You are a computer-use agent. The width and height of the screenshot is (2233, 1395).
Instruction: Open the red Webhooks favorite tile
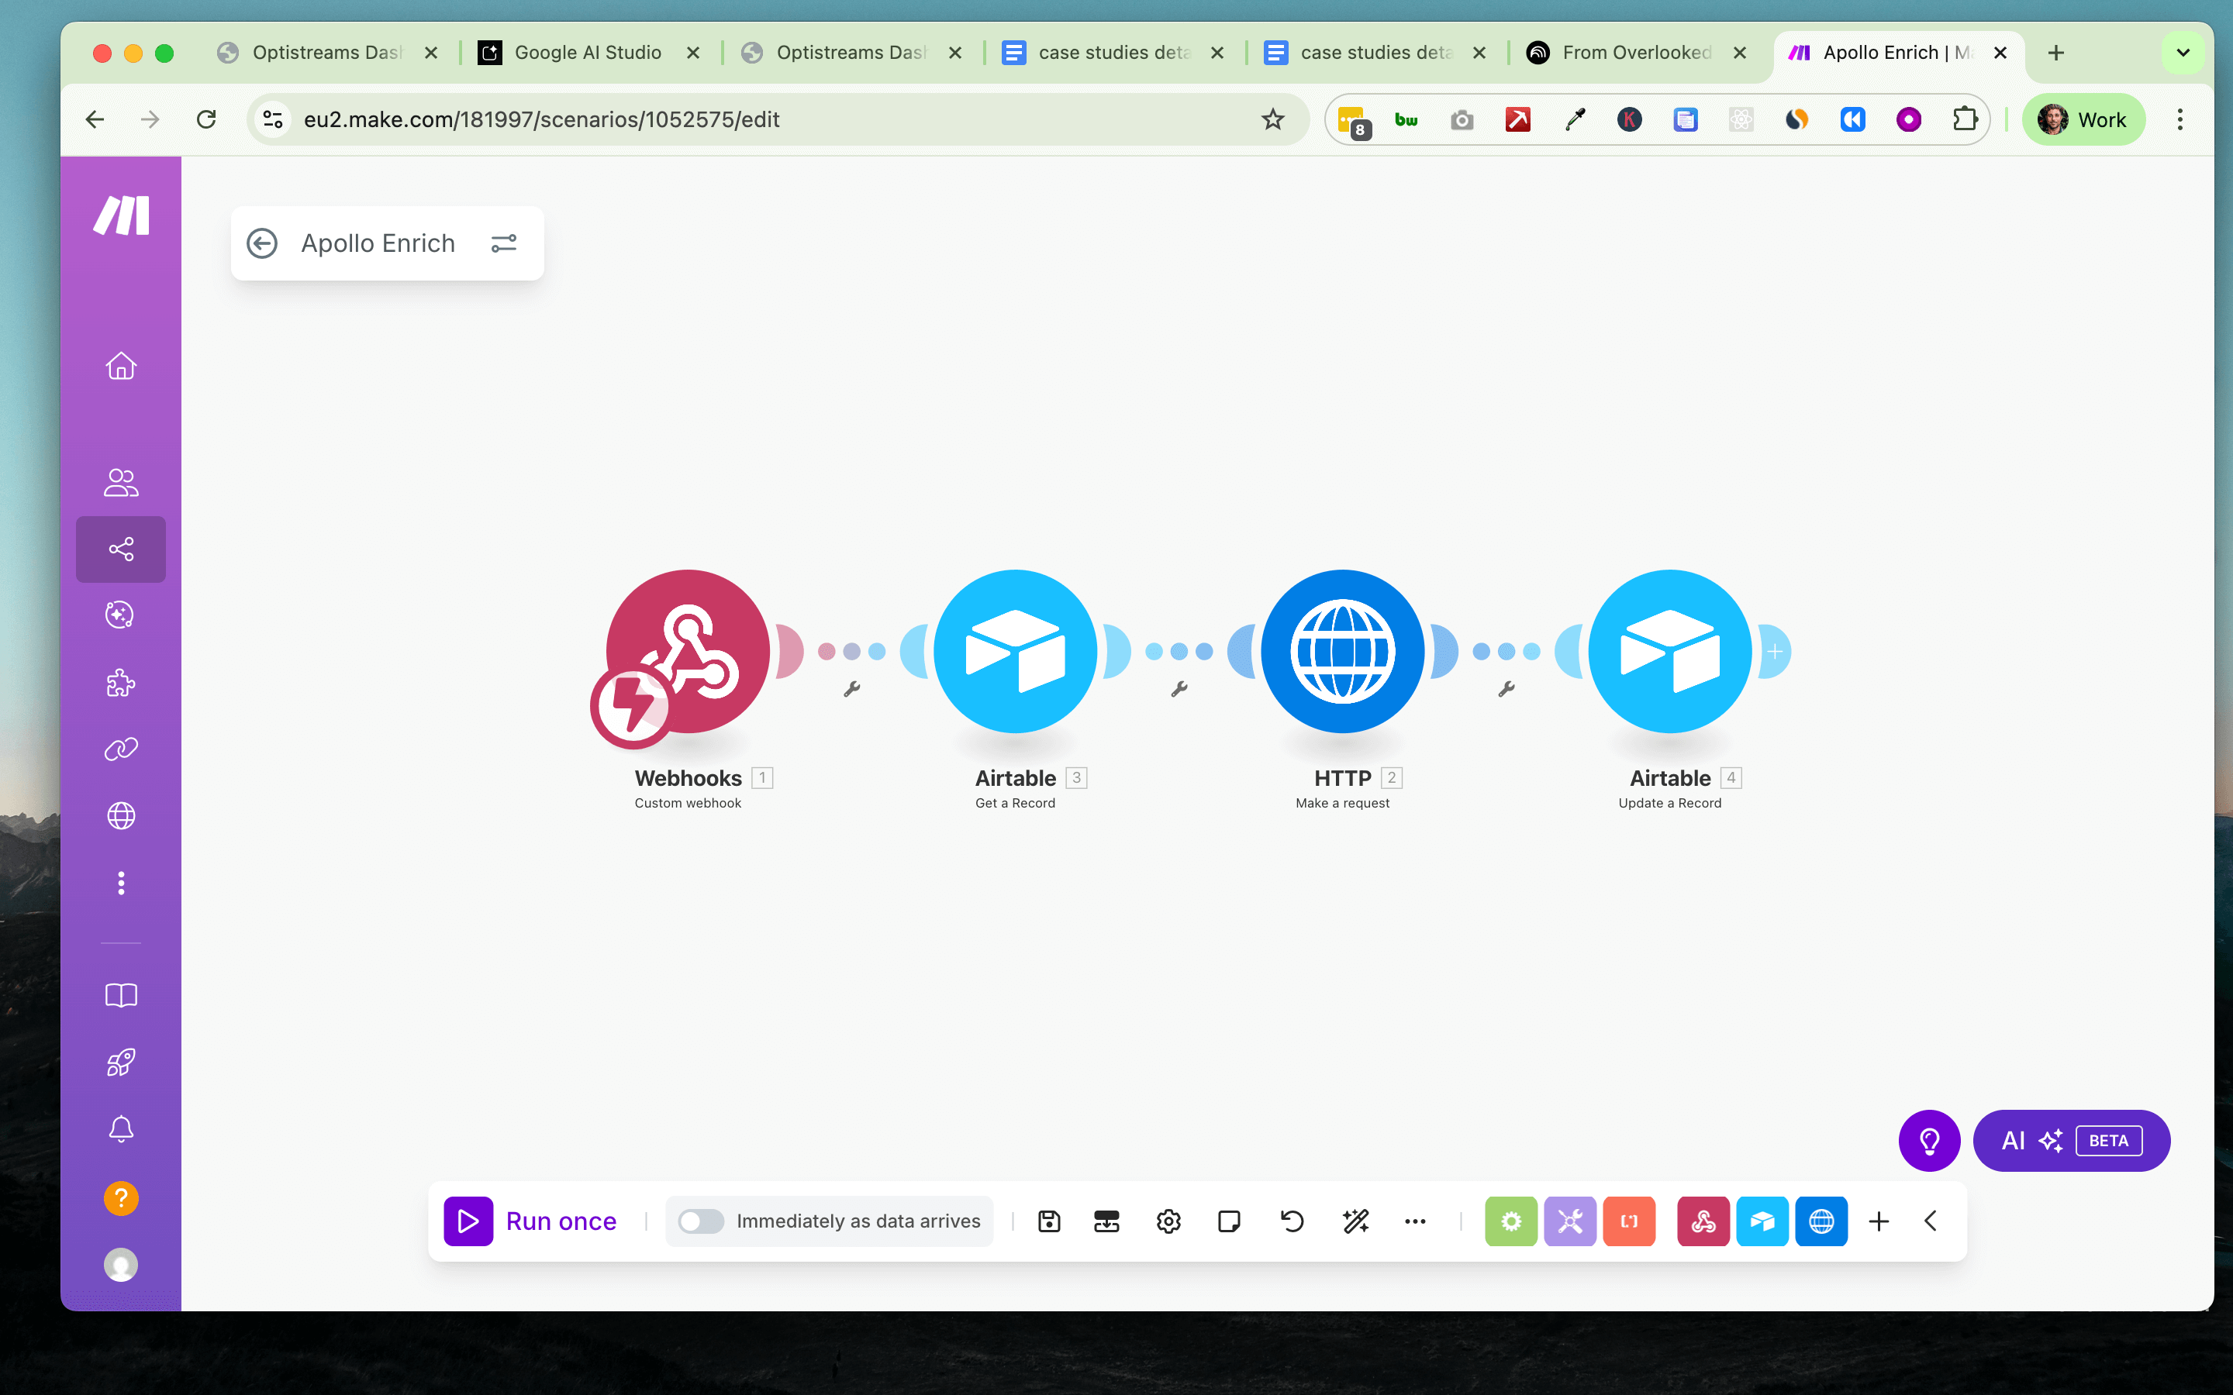click(1703, 1221)
